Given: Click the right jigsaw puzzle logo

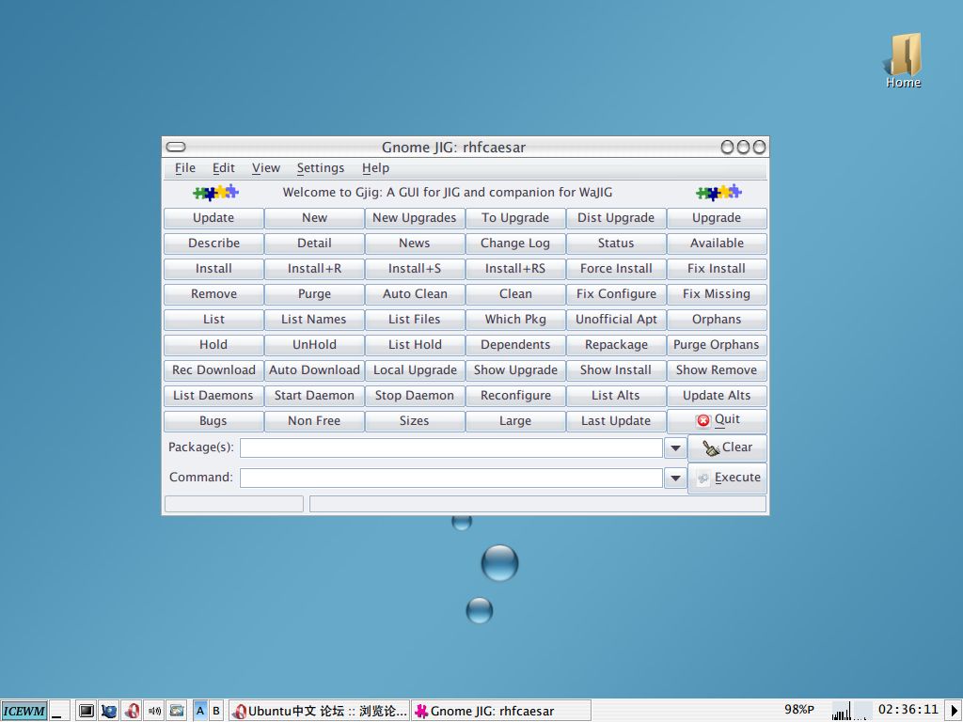Looking at the screenshot, I should [x=718, y=193].
